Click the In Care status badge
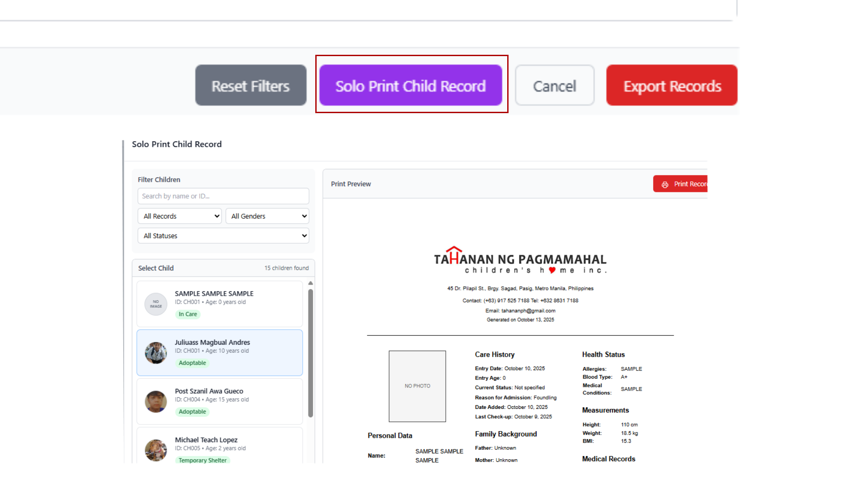855x481 pixels. [x=187, y=314]
